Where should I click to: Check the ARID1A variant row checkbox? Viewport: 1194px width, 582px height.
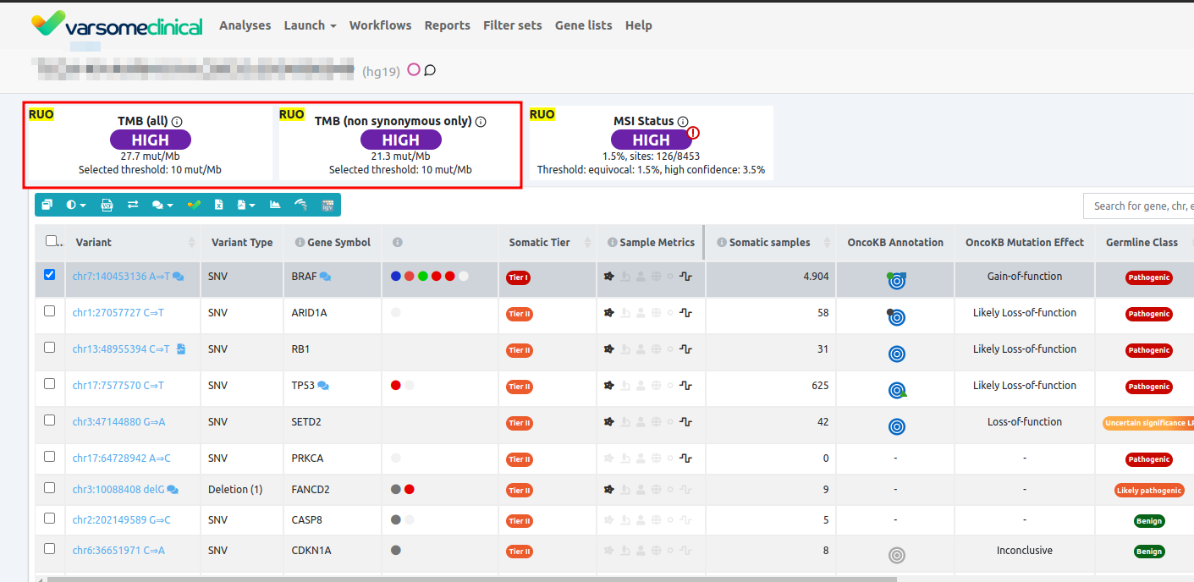click(x=49, y=311)
